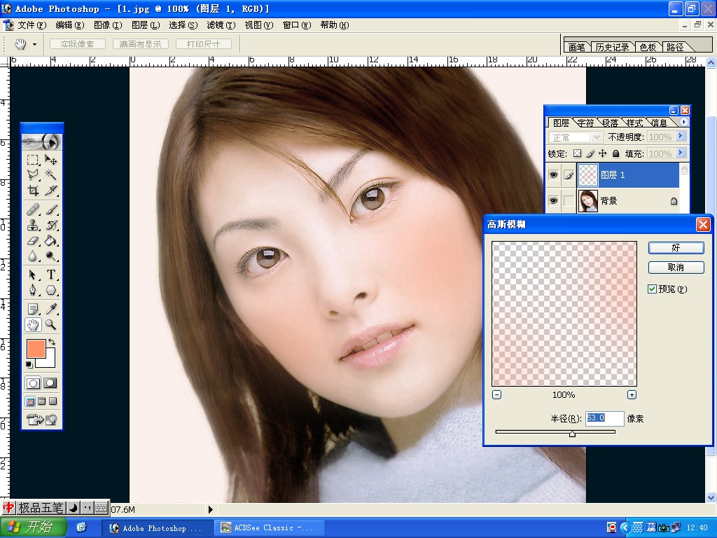Open 滤镜 menu
This screenshot has width=717, height=538.
[x=221, y=25]
